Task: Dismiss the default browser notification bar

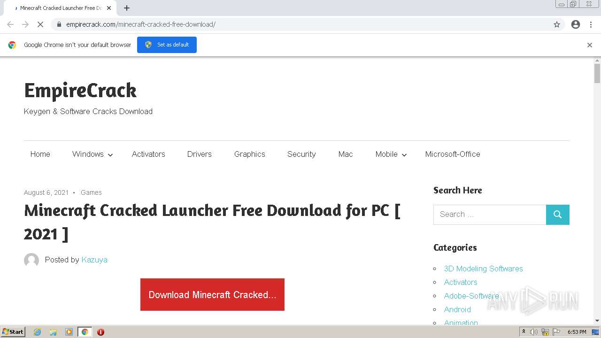Action: [x=590, y=45]
